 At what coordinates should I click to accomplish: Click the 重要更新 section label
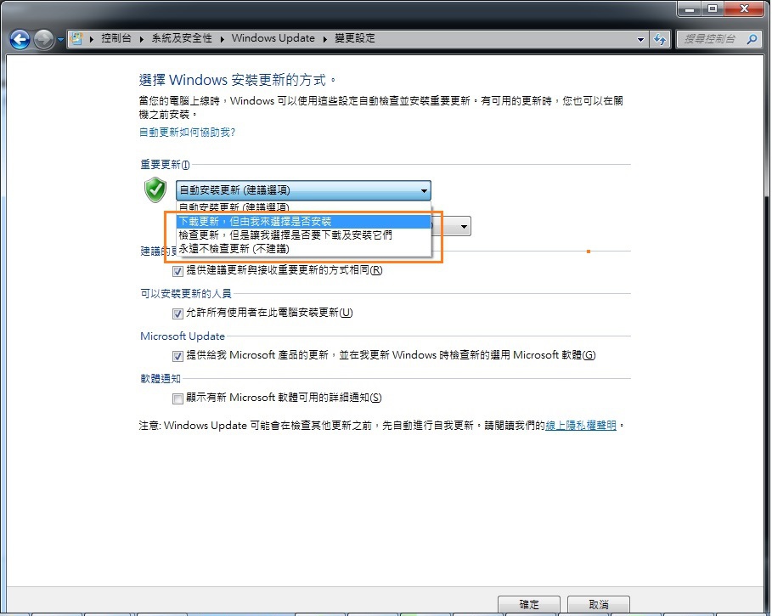pyautogui.click(x=165, y=165)
